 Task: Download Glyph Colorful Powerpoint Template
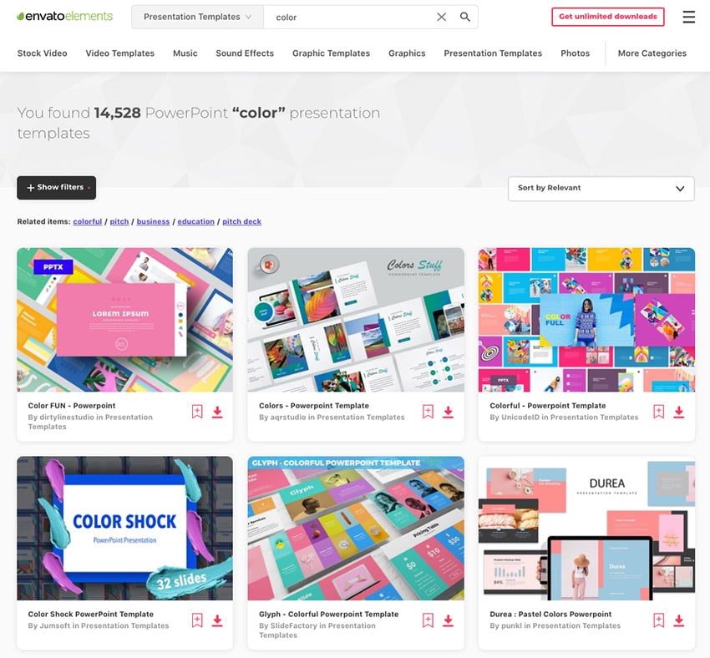click(x=449, y=620)
